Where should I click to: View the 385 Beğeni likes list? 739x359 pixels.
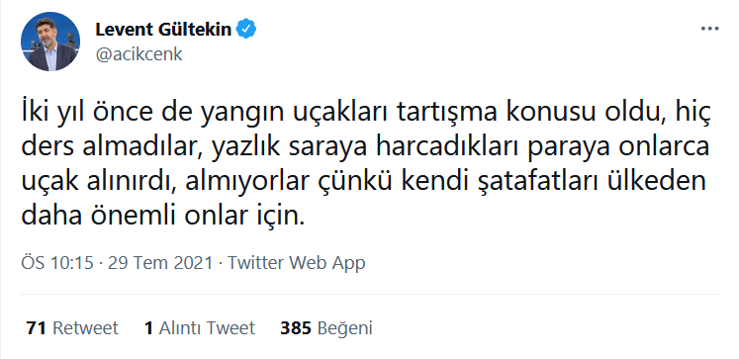(x=326, y=328)
